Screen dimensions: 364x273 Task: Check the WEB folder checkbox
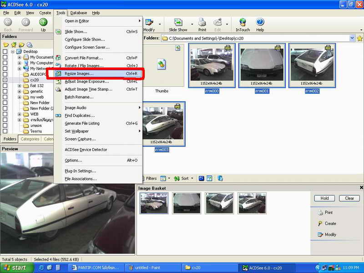(x=5, y=114)
